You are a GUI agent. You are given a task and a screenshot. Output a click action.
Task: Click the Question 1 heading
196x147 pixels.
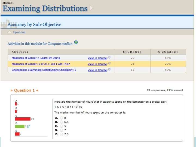point(24,90)
